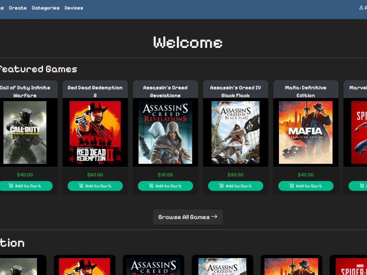Add Call of Duty Infinite Warfare to cart
This screenshot has height=275, width=367.
[25, 186]
